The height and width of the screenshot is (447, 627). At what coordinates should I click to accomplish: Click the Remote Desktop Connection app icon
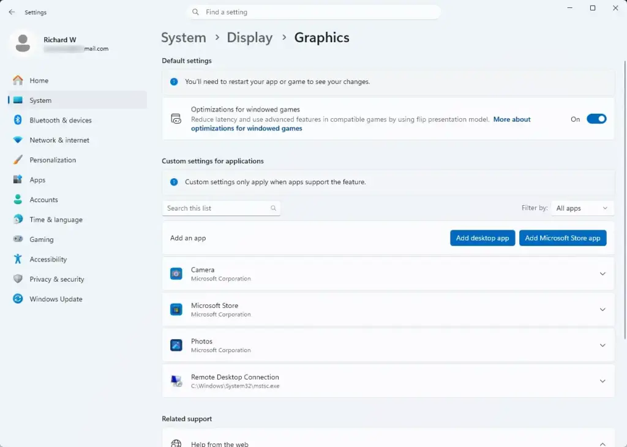176,381
